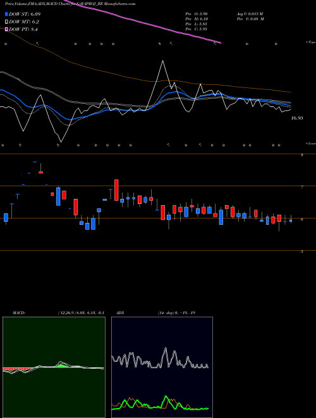The height and width of the screenshot is (418, 316).
Task: Click the price axis label 7
Action: tap(302, 187)
